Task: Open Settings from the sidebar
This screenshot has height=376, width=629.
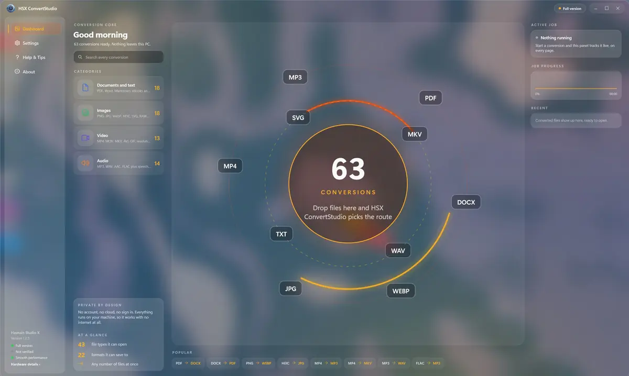Action: tap(35, 43)
